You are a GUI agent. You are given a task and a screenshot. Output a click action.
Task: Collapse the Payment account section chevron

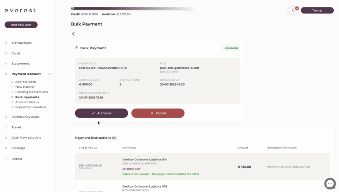(x=49, y=74)
